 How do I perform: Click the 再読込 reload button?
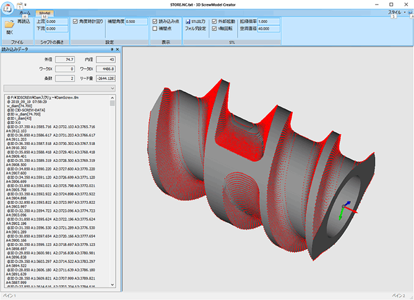24,21
